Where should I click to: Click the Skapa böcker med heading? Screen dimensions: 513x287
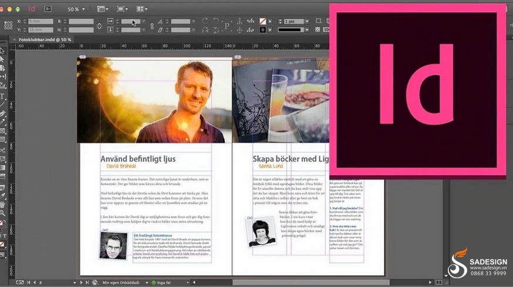tap(291, 159)
